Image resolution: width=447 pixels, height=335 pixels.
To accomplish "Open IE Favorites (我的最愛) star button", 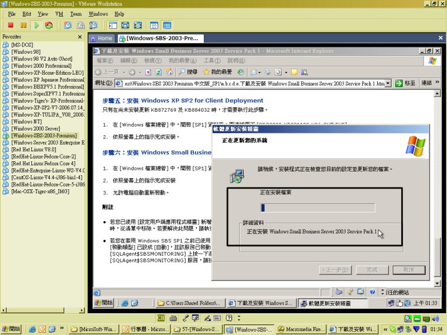I will coord(217,72).
